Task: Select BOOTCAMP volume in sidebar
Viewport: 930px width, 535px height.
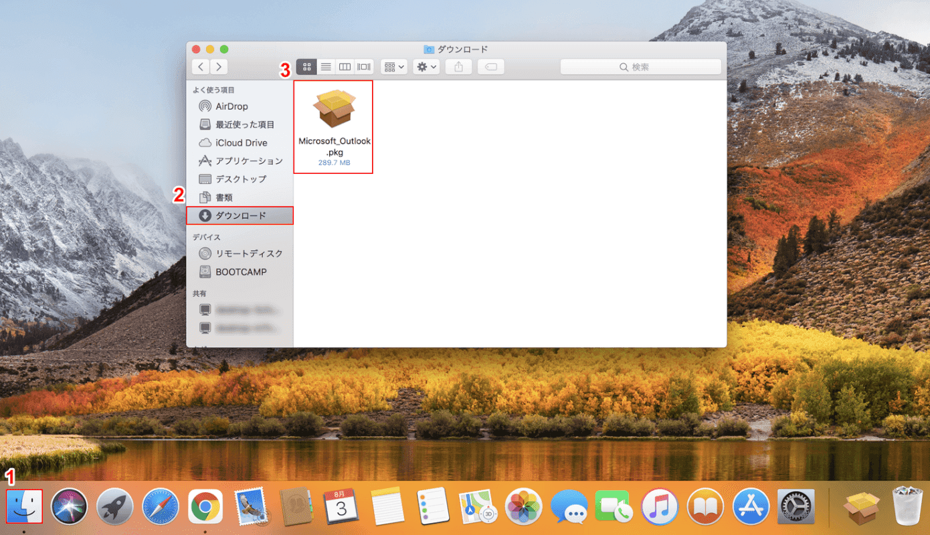Action: (240, 272)
